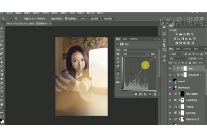The height and width of the screenshot is (138, 207).
Task: Select the Hand tool
Action: pos(2,104)
